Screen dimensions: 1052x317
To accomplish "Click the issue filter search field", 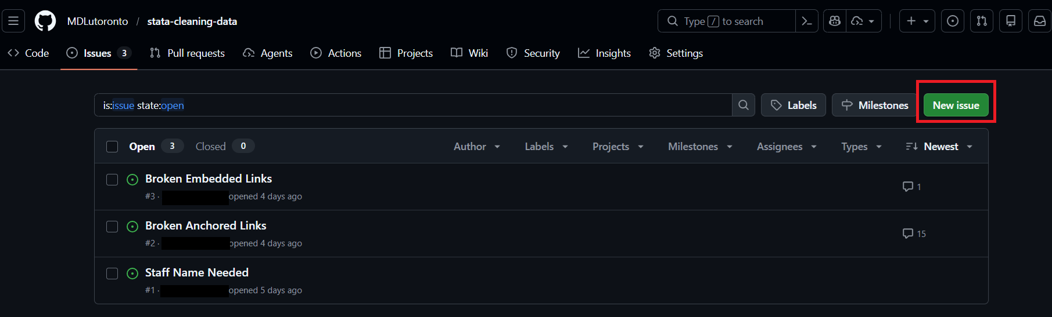I will [x=412, y=105].
